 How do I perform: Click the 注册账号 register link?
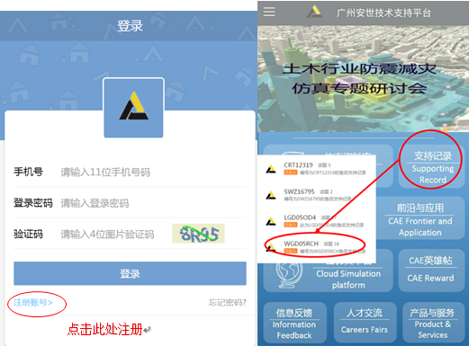[x=33, y=303]
